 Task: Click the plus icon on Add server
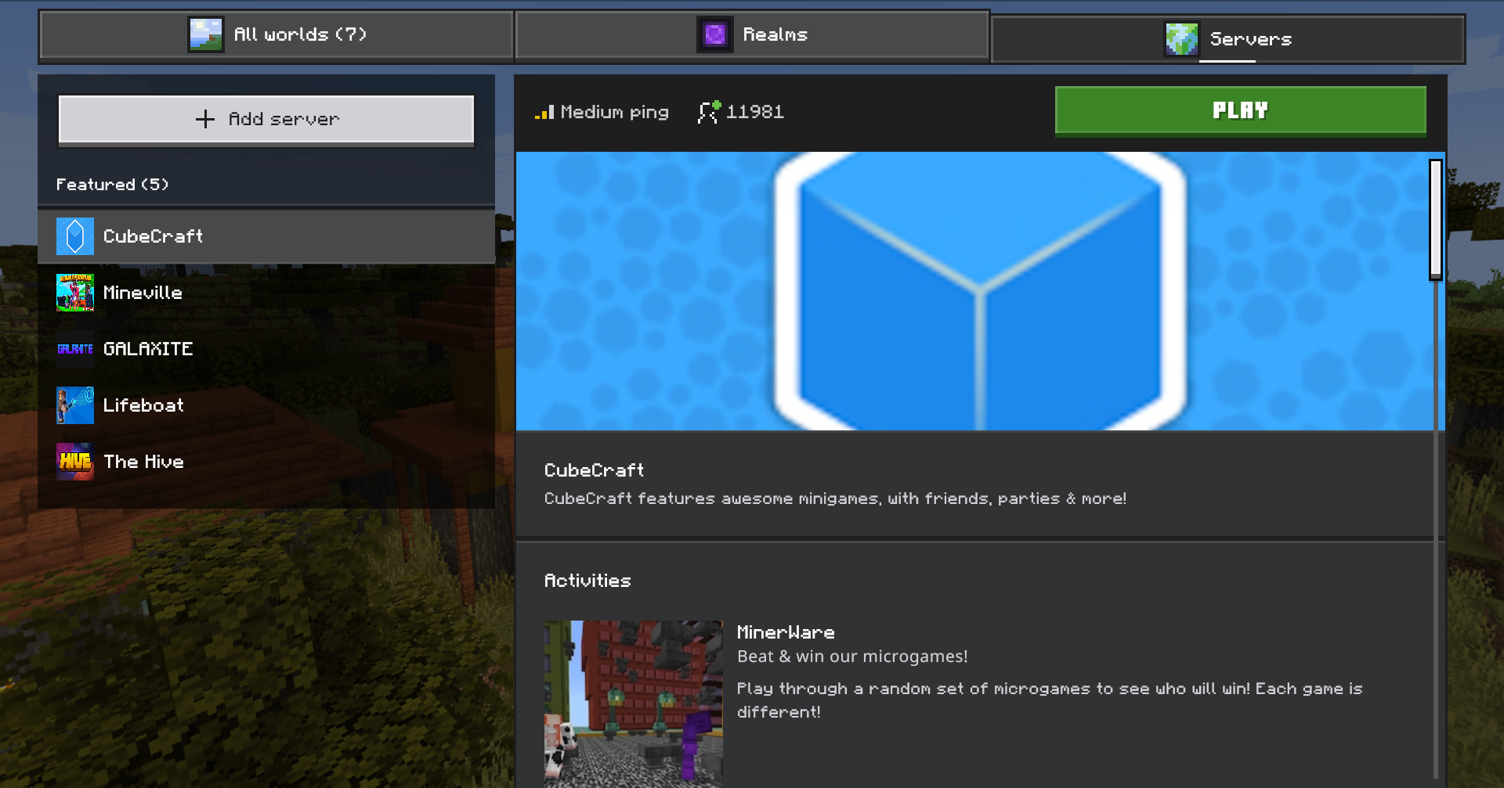point(205,119)
